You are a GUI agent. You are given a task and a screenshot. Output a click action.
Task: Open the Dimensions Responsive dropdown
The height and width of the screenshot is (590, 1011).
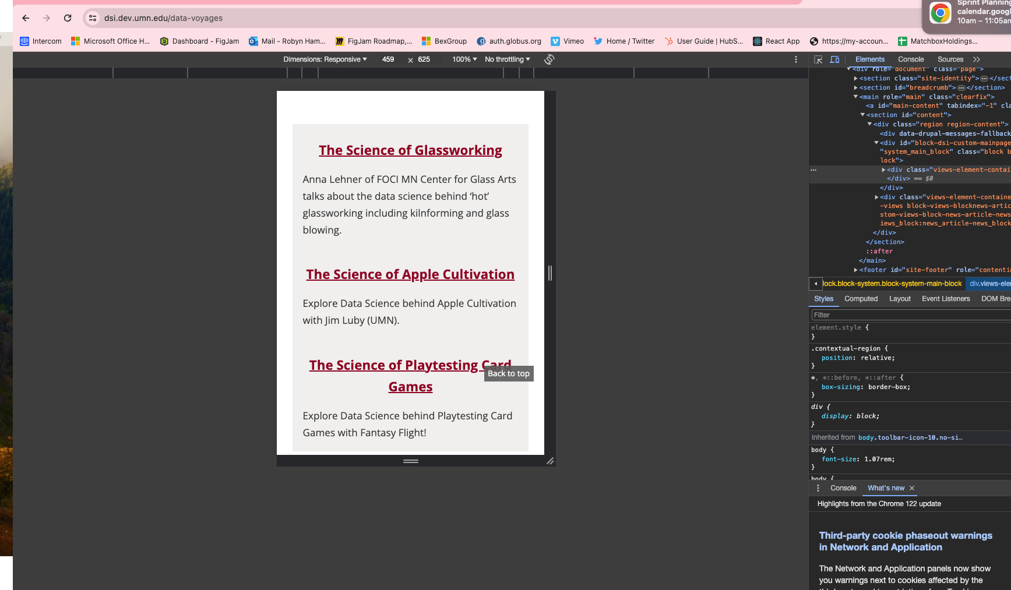[325, 59]
